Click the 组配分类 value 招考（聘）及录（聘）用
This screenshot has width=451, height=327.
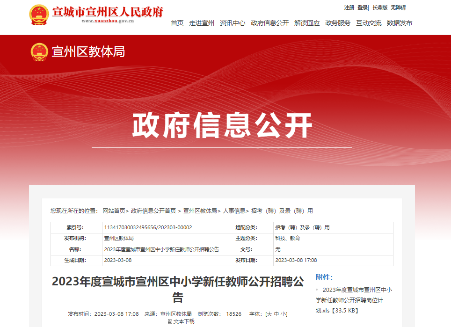point(302,227)
